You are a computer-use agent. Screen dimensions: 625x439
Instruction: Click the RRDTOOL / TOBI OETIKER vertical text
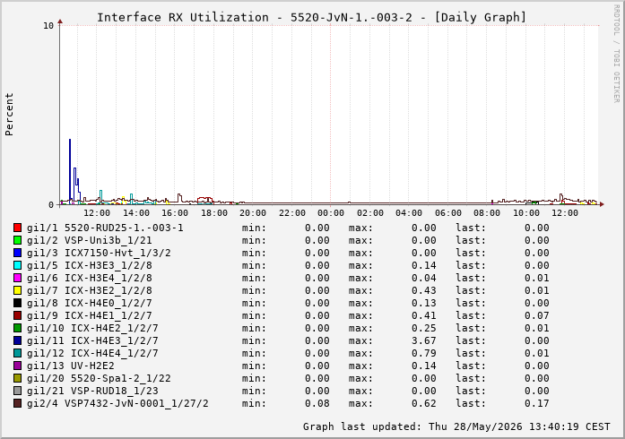[x=616, y=54]
